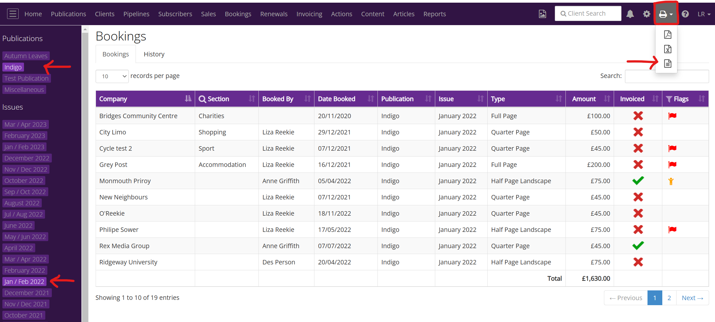Click the Previous page button

click(x=626, y=298)
